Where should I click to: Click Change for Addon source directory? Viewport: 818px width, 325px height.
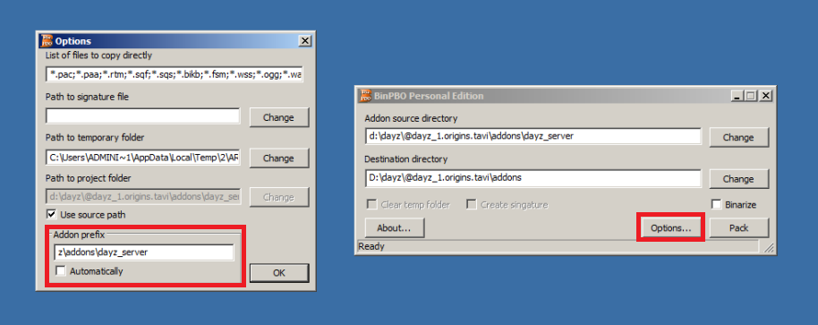(738, 137)
